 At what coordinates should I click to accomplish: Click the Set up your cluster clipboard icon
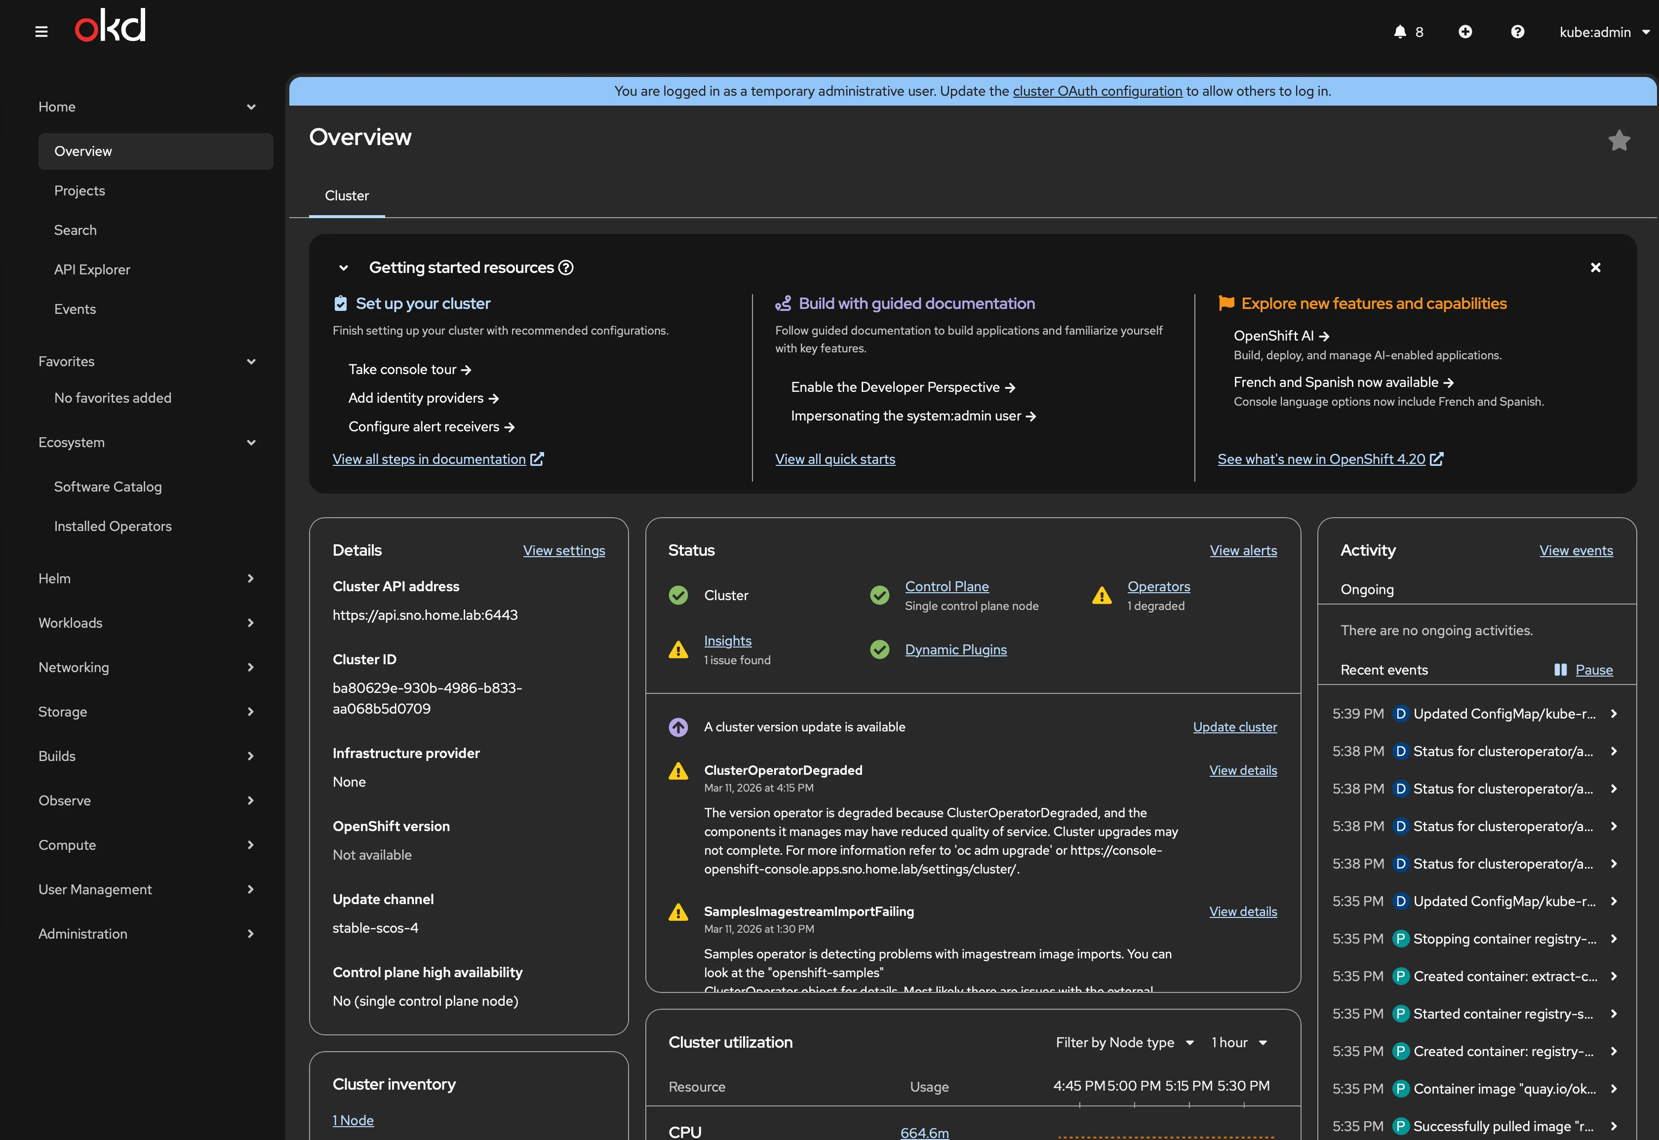(341, 304)
